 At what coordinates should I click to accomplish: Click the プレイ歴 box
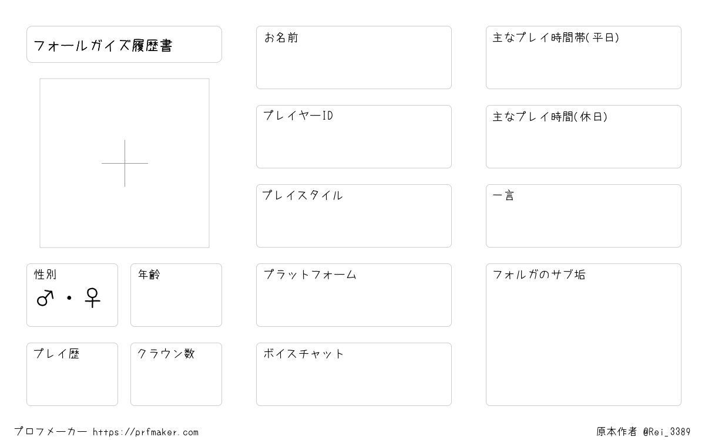coord(72,374)
